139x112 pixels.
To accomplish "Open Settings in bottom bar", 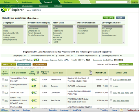I will coord(26,110).
